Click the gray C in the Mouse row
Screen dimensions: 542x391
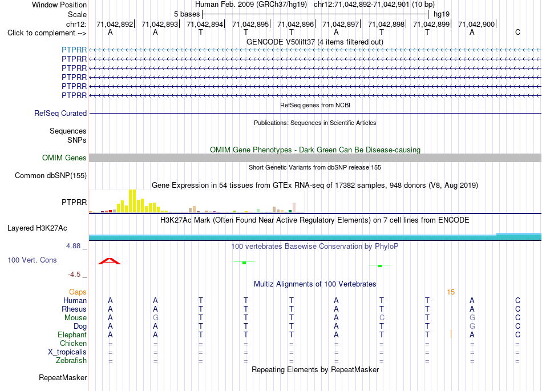pos(382,317)
